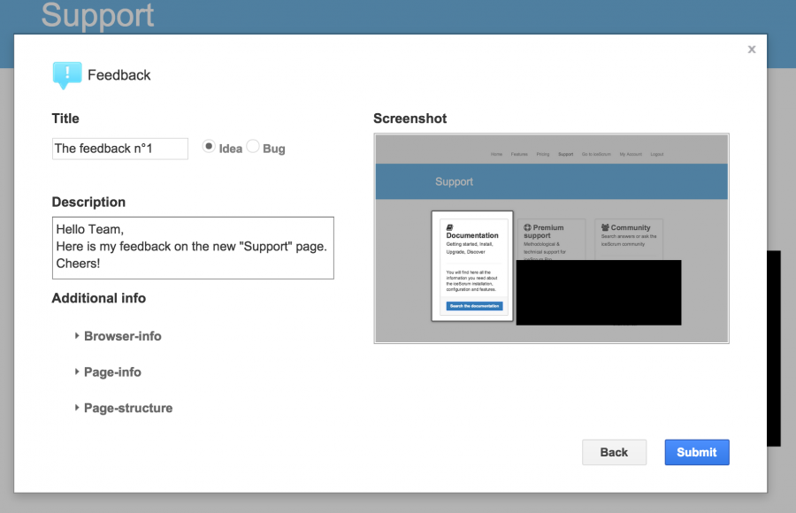
Task: Select the Bug radio button
Action: tap(253, 146)
